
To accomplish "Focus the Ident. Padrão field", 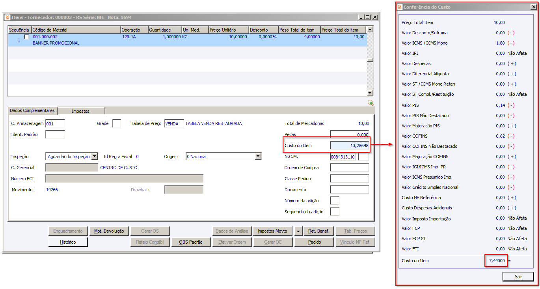I will point(55,134).
